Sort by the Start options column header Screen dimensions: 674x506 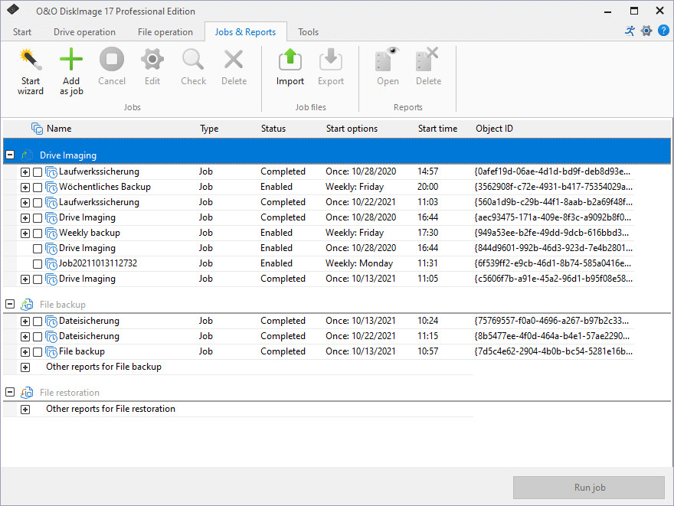[352, 129]
